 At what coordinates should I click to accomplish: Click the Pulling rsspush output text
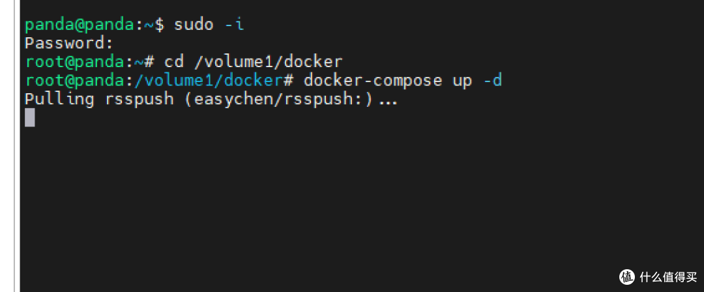point(99,99)
